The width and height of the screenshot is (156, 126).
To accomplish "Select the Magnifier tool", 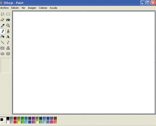I will (x=8, y=26).
